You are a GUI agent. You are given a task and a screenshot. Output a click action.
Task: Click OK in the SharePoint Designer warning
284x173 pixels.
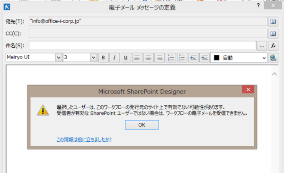point(142,125)
